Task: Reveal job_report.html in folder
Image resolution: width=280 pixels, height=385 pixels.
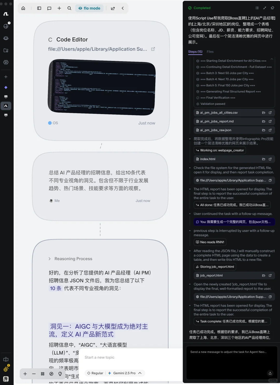Action: (x=264, y=276)
